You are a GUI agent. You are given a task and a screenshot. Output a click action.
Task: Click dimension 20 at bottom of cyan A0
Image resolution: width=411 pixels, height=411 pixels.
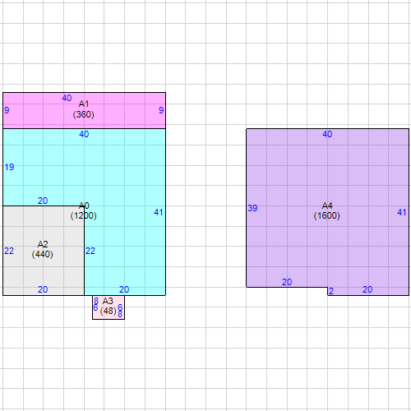click(124, 289)
